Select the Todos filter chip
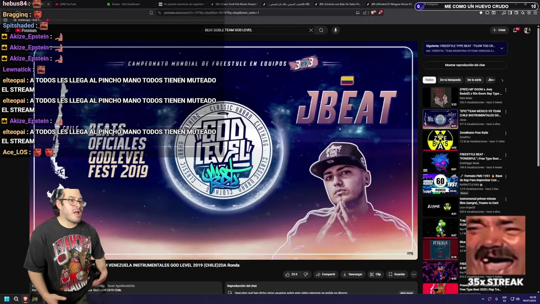 (429, 80)
